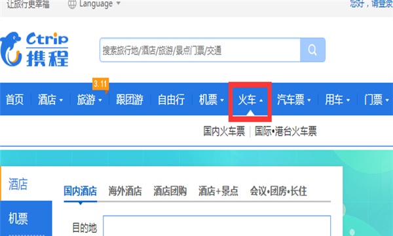Click the 让旅行更幸福 slogan text

tap(28, 4)
